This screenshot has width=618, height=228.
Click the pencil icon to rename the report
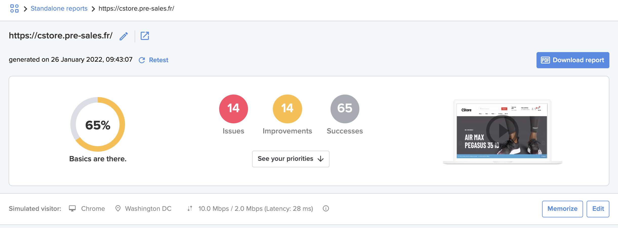pos(124,36)
